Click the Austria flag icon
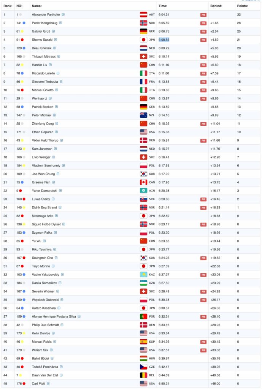 (143, 14)
